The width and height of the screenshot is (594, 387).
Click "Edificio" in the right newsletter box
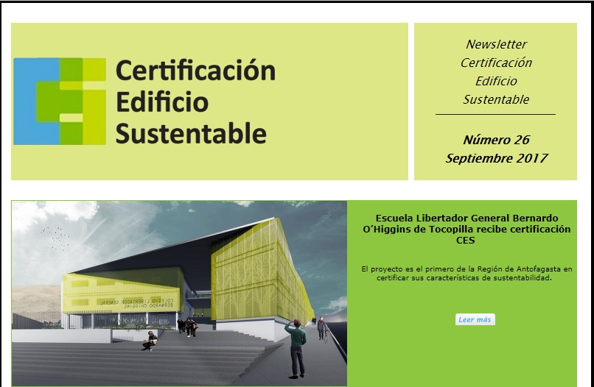[496, 81]
